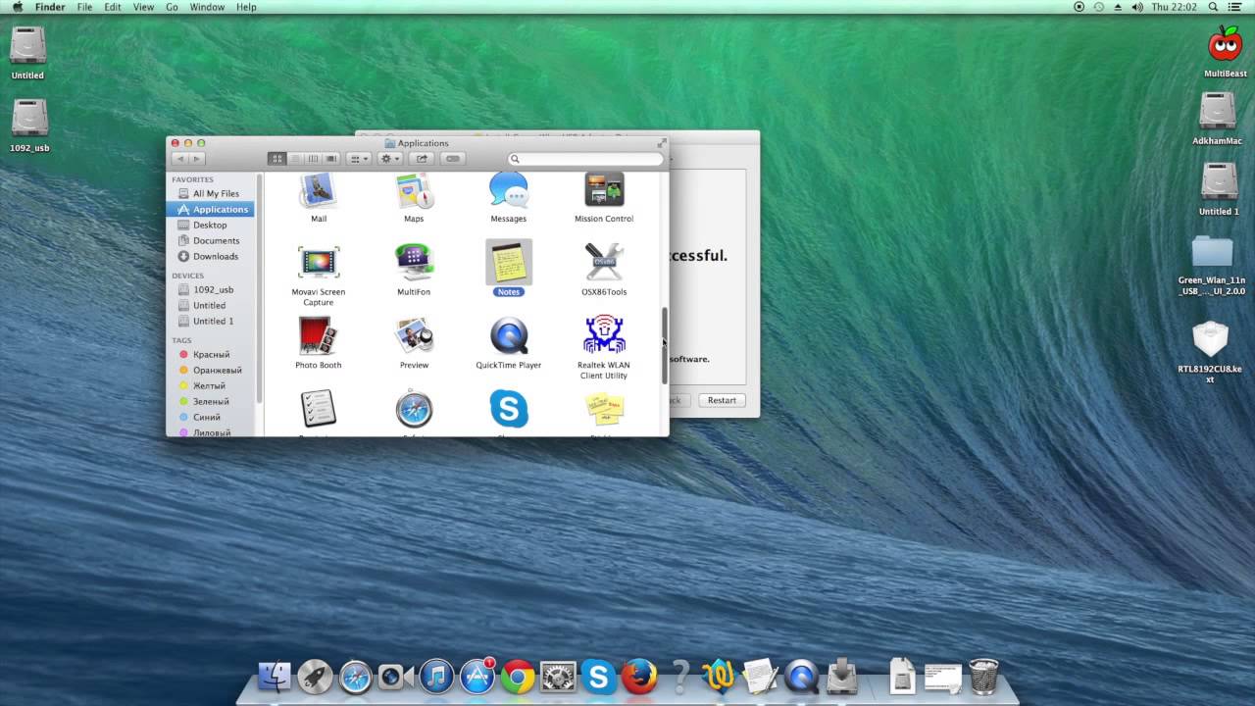Open the Trash in the Dock
Screen dimensions: 1255x706
click(x=983, y=677)
